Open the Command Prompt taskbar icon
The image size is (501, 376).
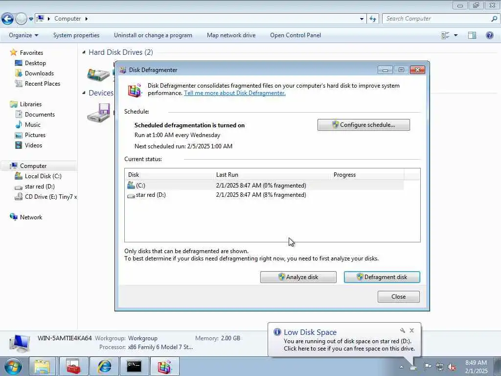point(134,366)
